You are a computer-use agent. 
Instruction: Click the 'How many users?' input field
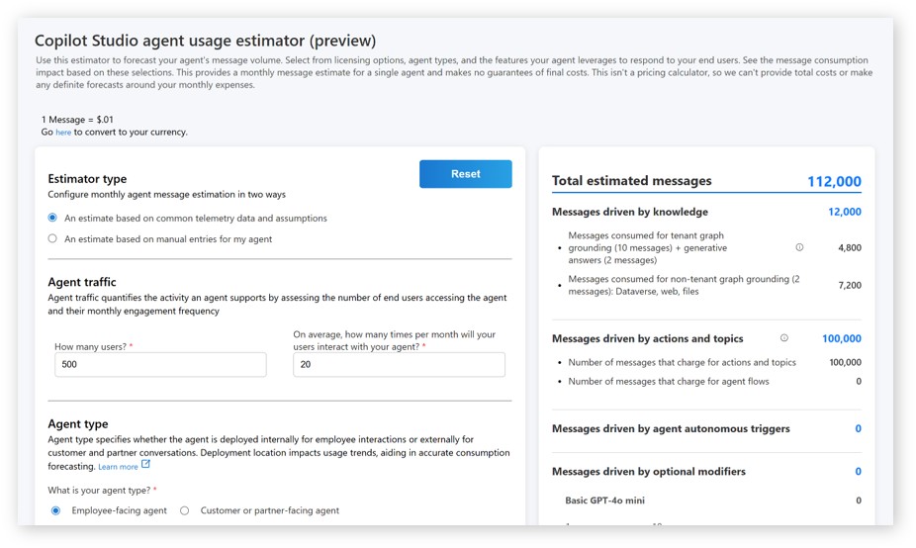(160, 364)
